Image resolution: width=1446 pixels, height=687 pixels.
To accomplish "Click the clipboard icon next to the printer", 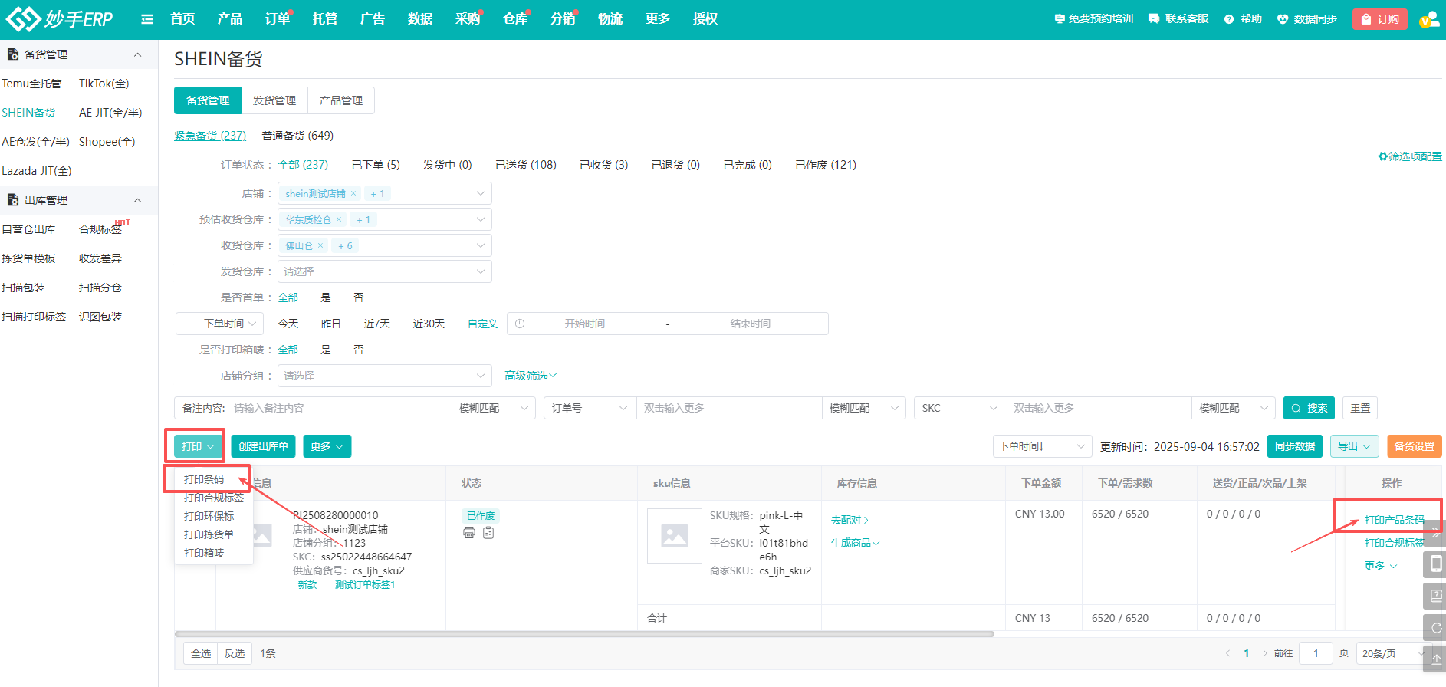I will pyautogui.click(x=488, y=533).
